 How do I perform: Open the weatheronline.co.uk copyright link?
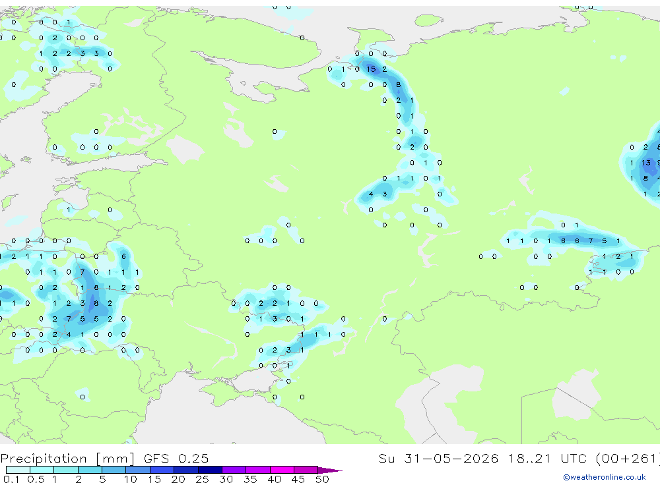coord(605,477)
